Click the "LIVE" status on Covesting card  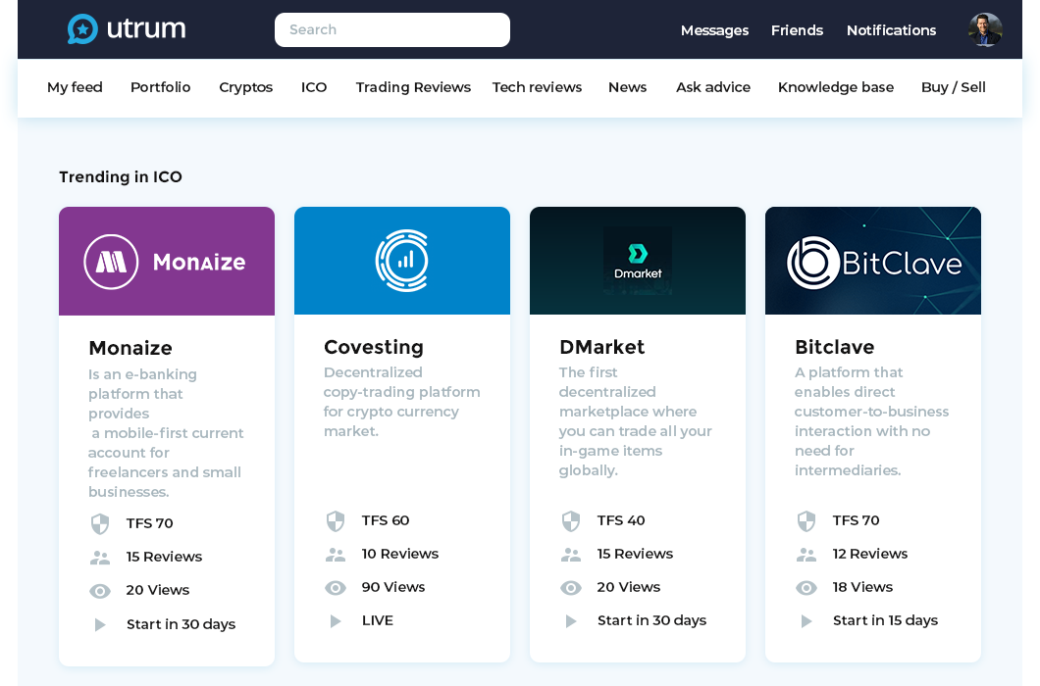tap(378, 621)
